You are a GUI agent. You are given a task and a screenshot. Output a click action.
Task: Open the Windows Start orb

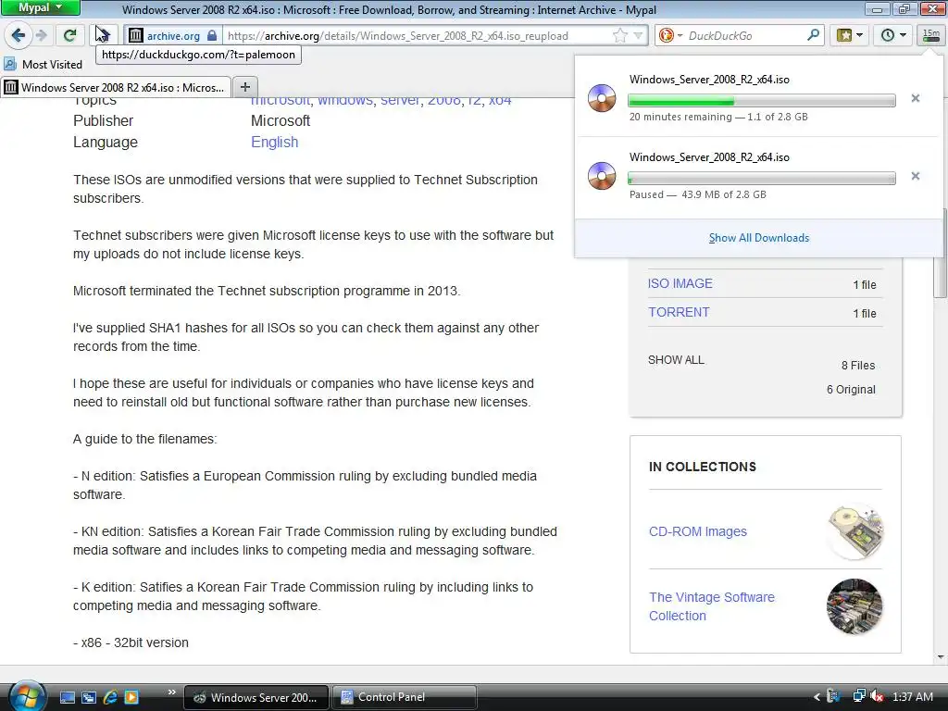pyautogui.click(x=25, y=696)
